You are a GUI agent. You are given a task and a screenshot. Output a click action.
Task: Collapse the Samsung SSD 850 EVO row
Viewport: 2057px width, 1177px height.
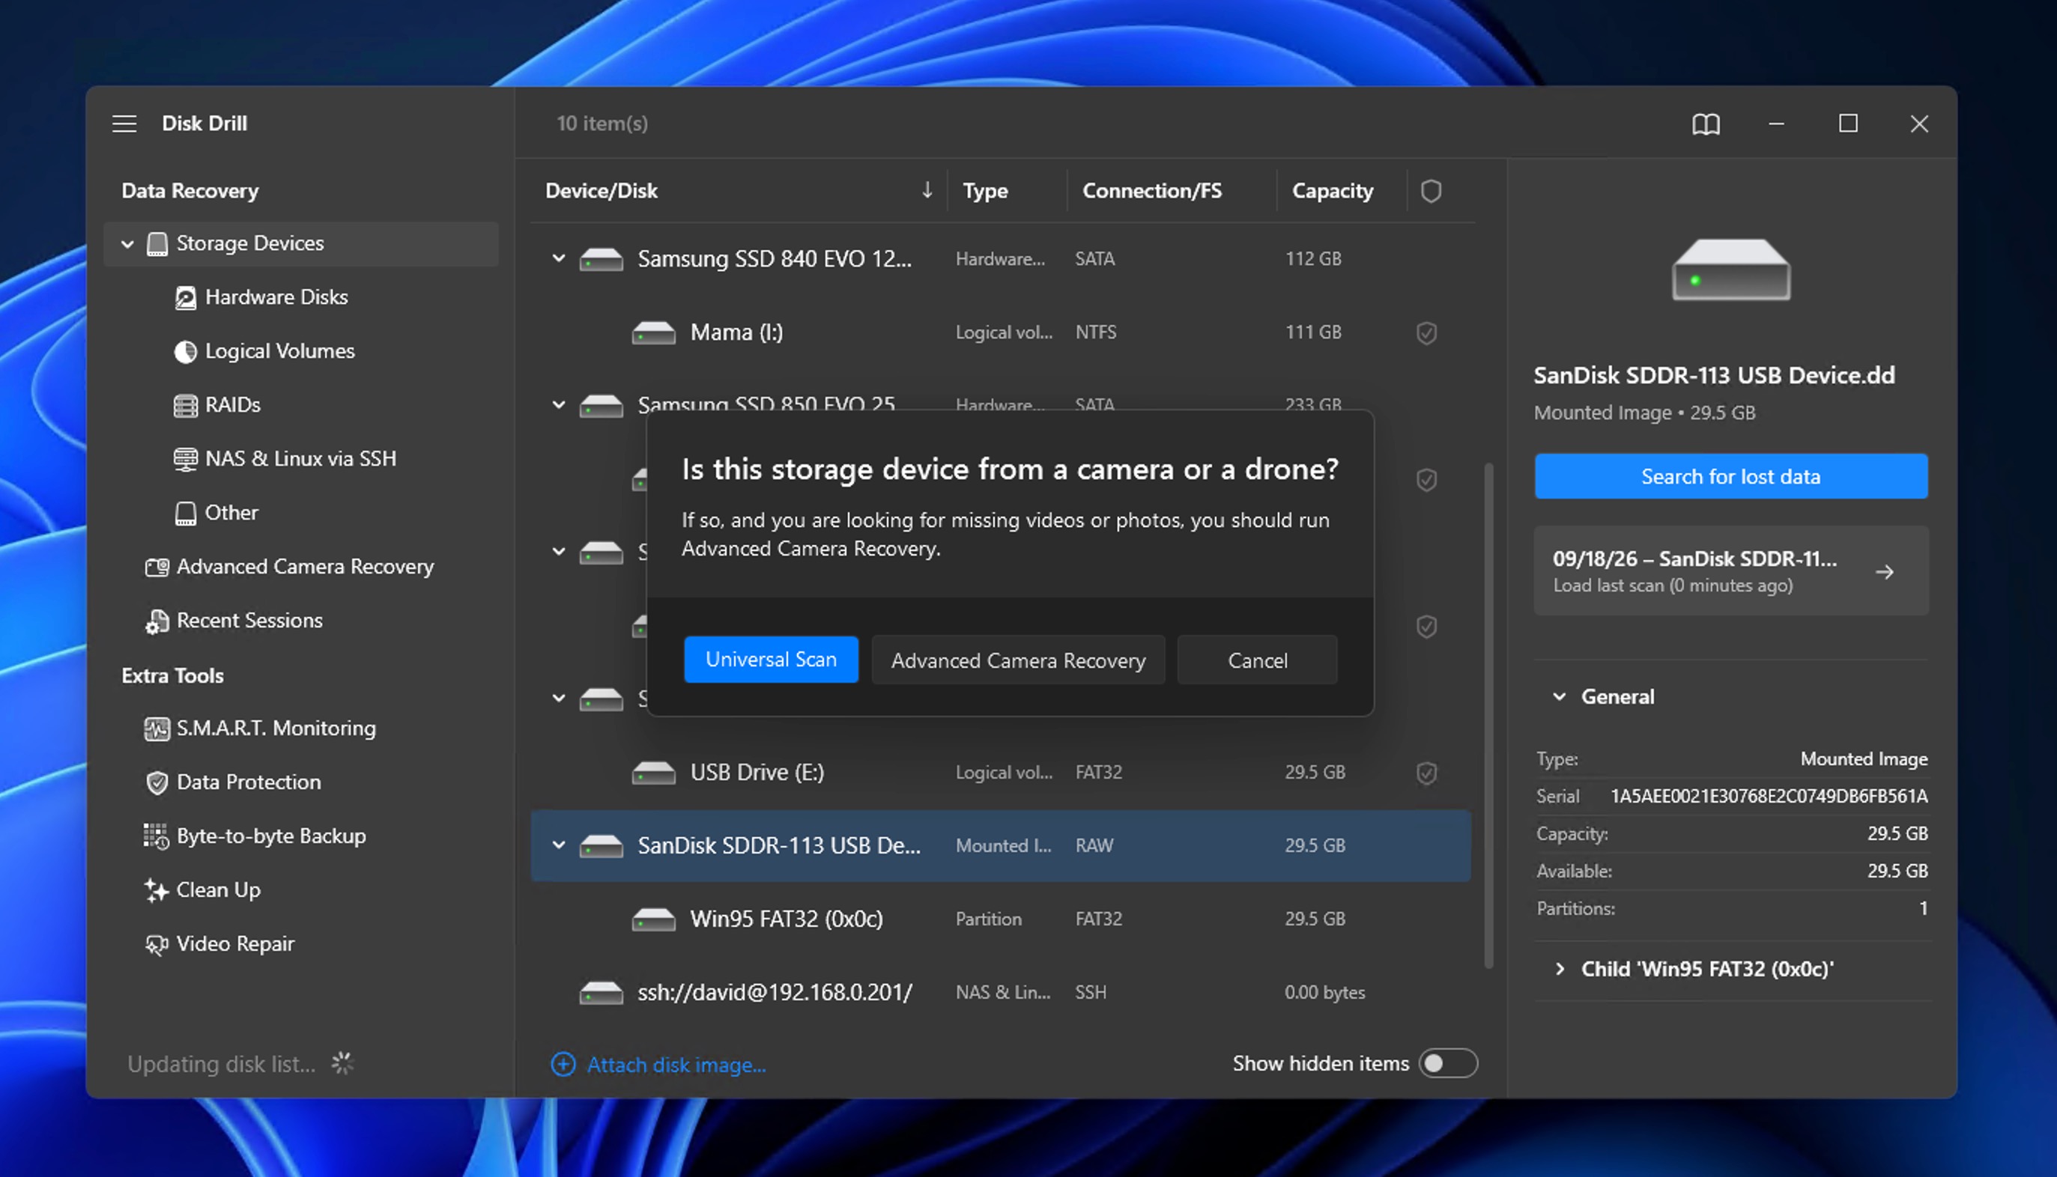(x=558, y=405)
